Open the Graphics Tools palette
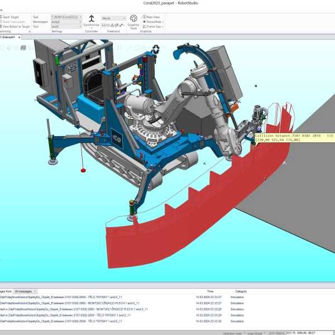 [x=133, y=22]
